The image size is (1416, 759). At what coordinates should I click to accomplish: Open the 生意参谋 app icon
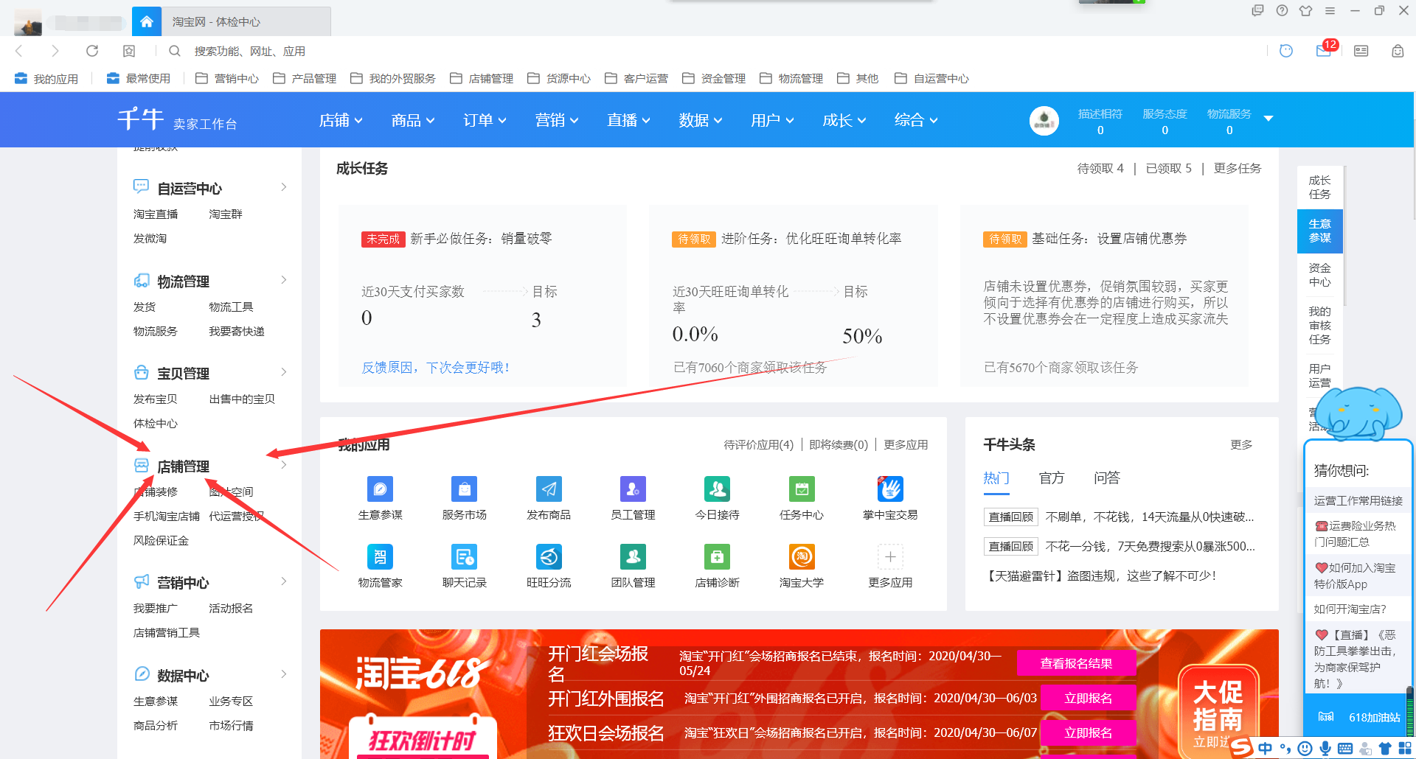(380, 489)
